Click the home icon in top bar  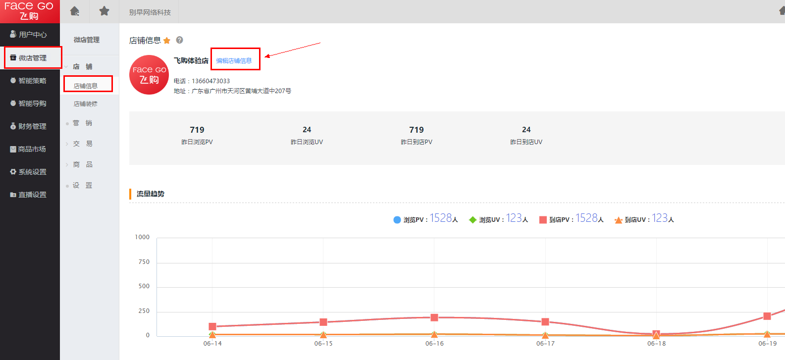coord(74,11)
